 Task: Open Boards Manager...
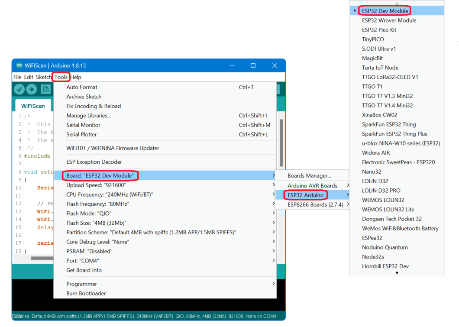(x=313, y=176)
